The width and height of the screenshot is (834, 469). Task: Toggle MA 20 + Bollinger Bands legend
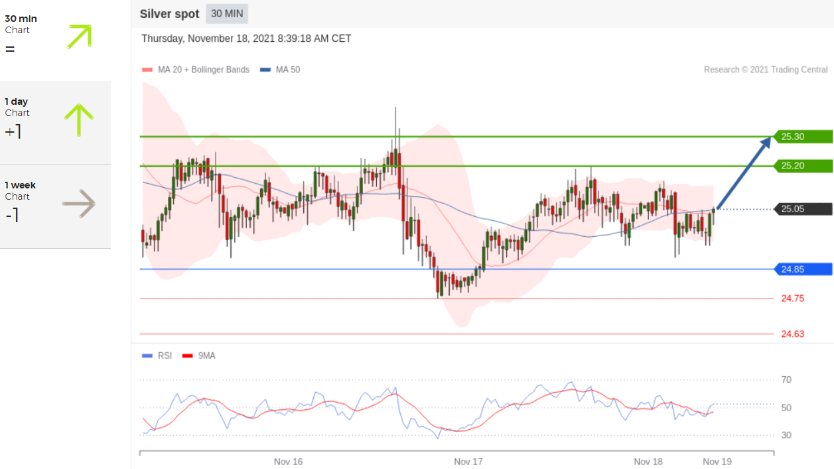click(196, 70)
